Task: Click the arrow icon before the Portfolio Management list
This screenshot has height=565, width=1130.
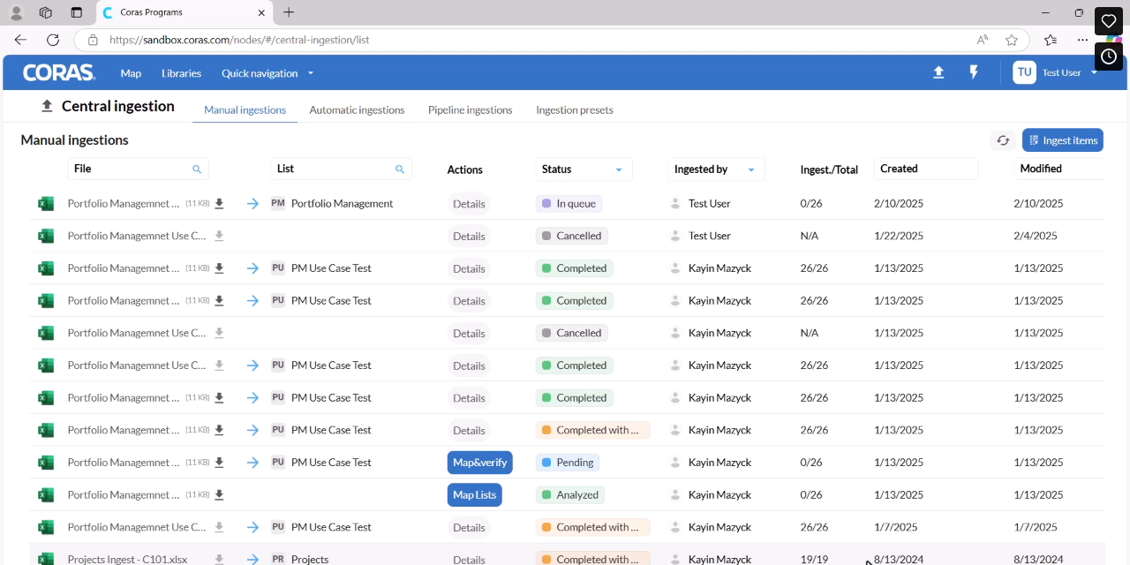Action: click(x=252, y=204)
